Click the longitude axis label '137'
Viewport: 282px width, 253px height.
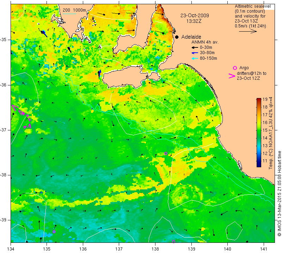pyautogui.click(x=119, y=249)
